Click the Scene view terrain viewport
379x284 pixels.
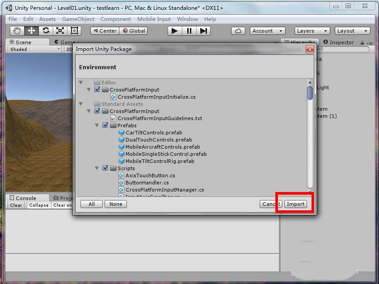click(x=39, y=122)
